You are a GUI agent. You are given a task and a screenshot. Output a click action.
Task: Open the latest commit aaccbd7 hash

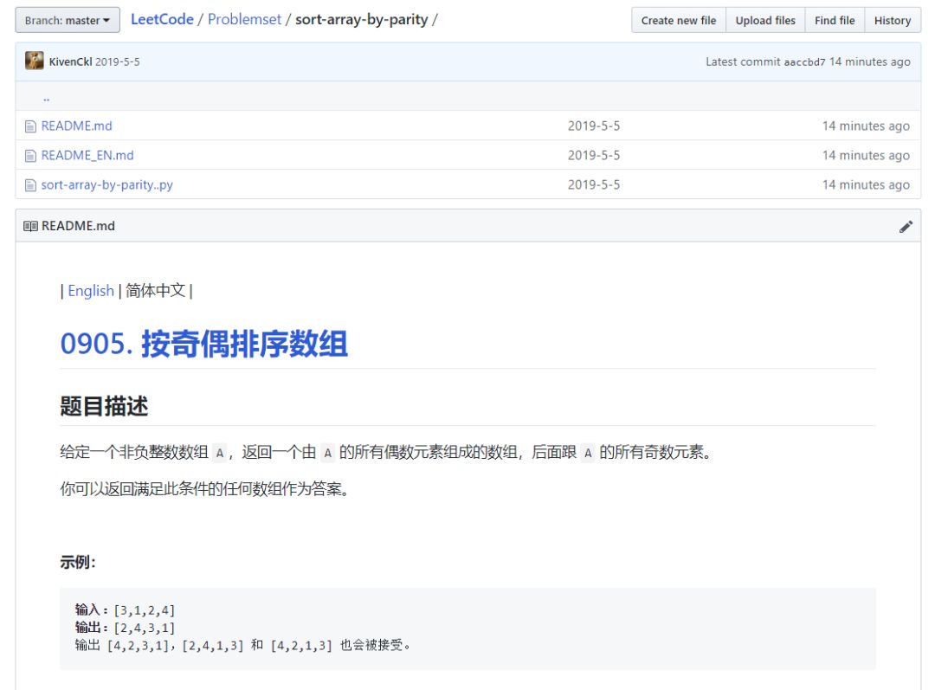[804, 62]
